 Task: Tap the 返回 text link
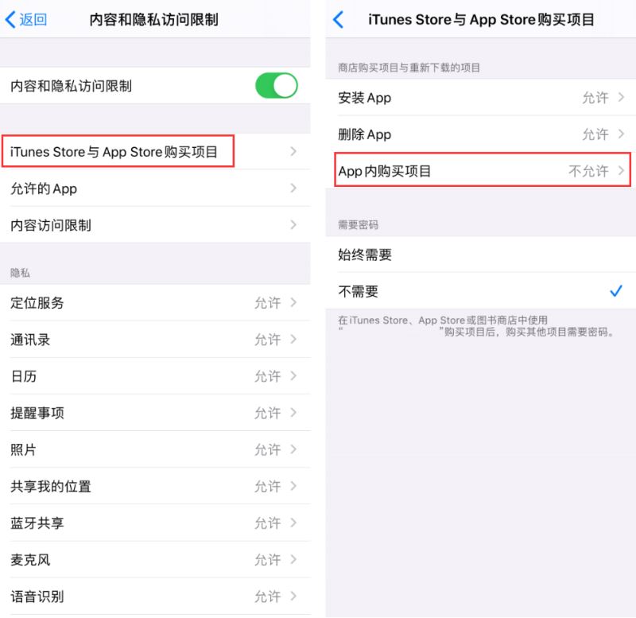pyautogui.click(x=33, y=19)
